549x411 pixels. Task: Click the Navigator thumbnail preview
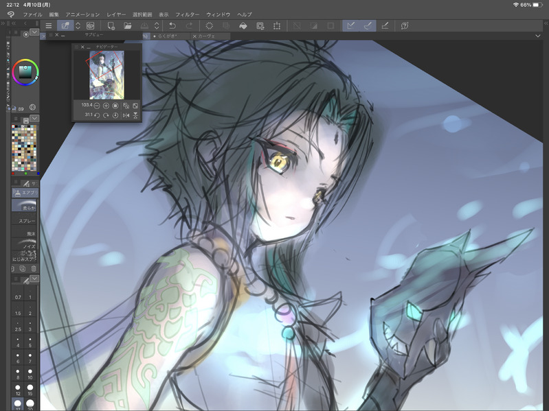[x=107, y=75]
